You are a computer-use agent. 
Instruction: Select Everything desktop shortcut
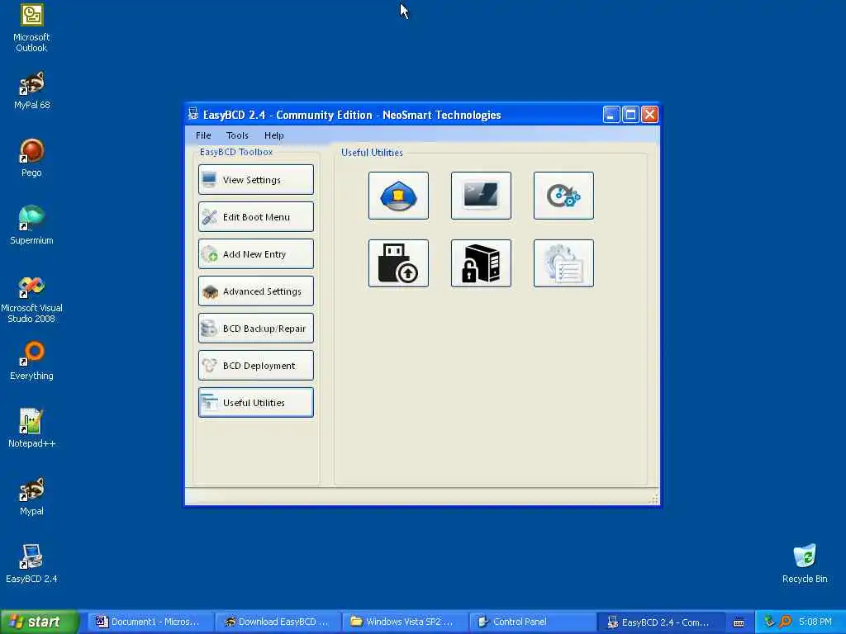click(31, 362)
